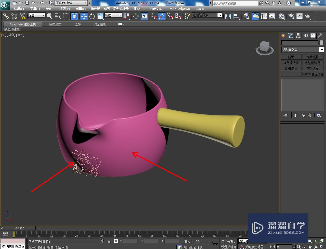Click the Select and Link tool

pos(6,16)
